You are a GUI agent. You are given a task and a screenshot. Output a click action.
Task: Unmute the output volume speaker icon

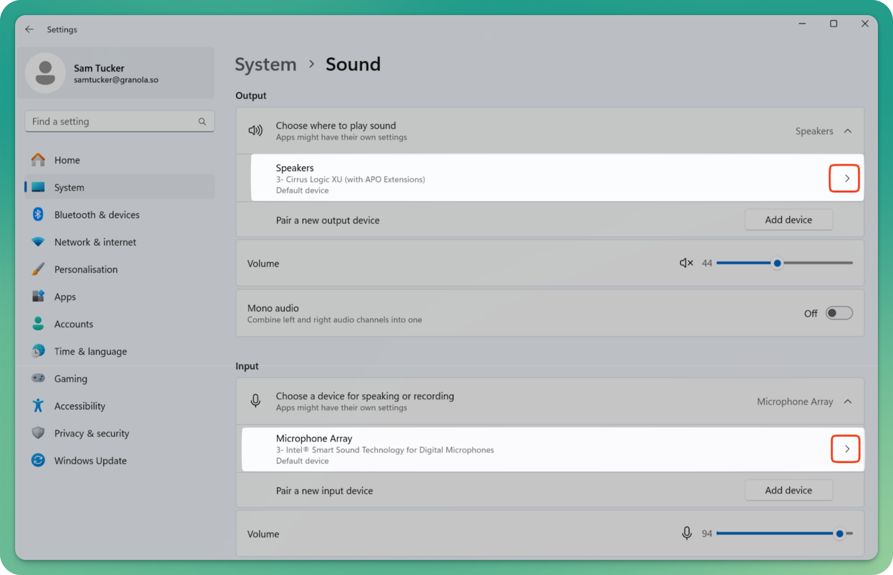[686, 263]
